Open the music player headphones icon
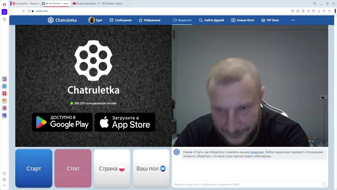 coord(4,115)
